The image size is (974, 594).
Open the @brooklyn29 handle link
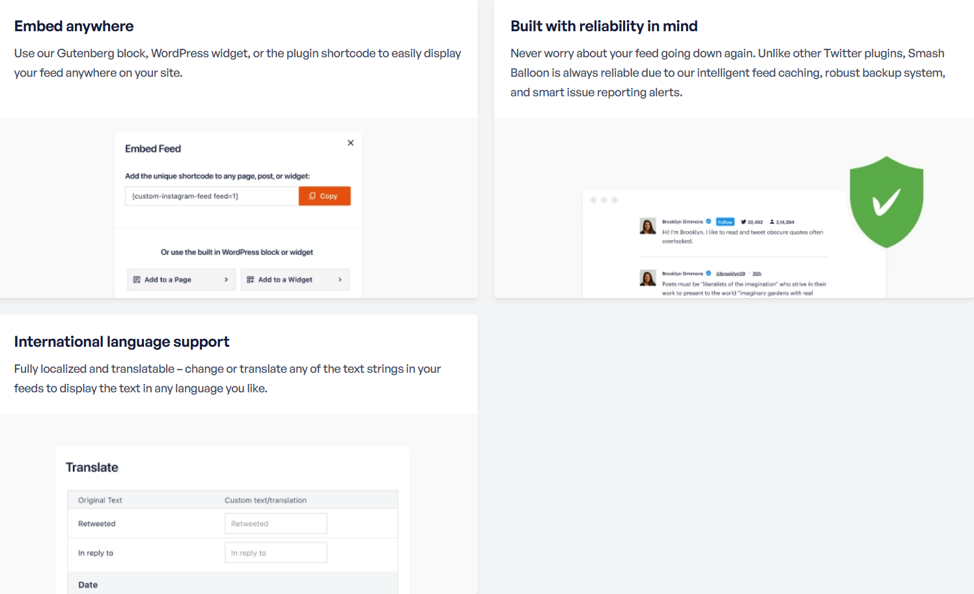[x=730, y=274]
